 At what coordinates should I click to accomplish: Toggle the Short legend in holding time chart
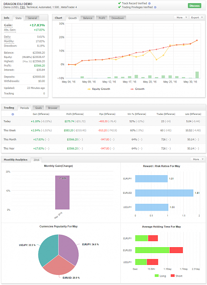coord(176,276)
